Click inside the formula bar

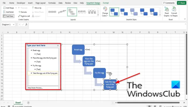click(107, 26)
